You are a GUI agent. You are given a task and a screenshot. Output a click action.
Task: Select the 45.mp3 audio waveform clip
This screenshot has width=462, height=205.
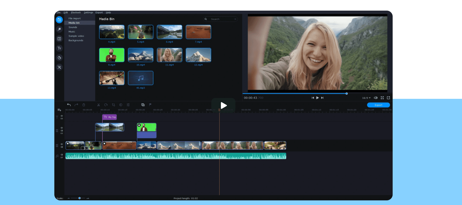pos(176,156)
